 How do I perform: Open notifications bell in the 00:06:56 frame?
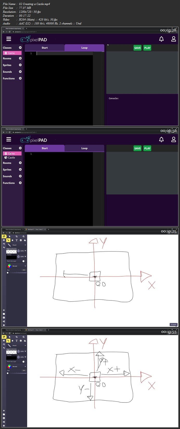161,139
